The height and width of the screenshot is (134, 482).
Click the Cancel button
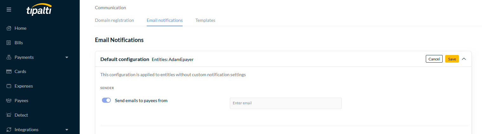434,59
